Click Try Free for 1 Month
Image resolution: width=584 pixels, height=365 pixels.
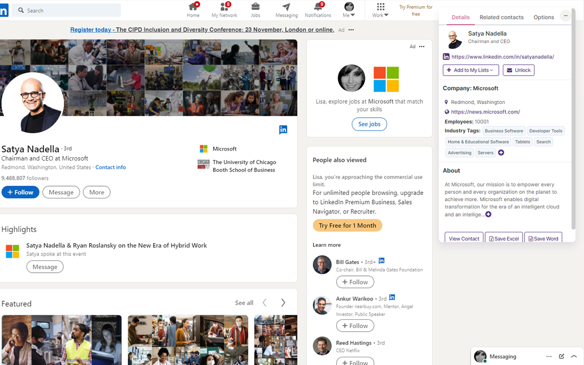[347, 225]
